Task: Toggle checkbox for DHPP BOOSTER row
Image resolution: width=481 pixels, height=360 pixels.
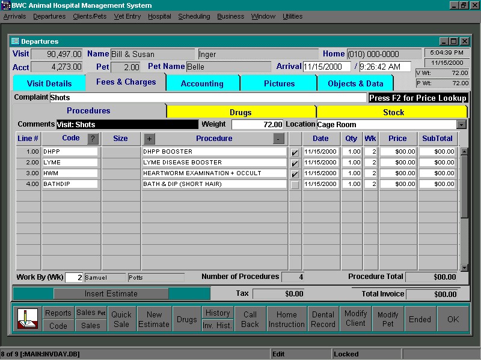Action: [295, 152]
